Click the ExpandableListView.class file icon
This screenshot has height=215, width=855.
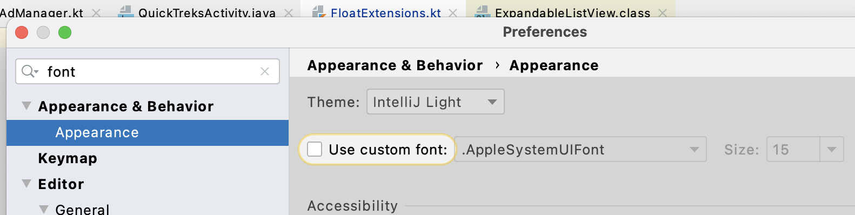coord(483,12)
